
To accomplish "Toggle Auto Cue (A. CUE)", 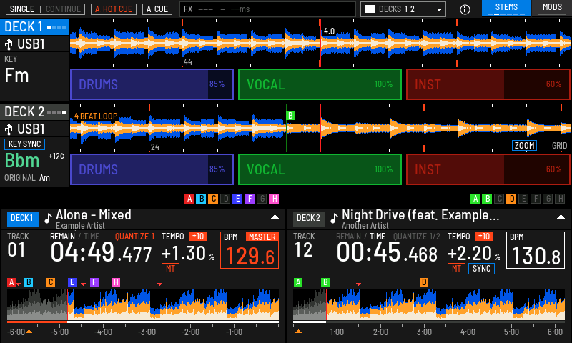I will [157, 9].
